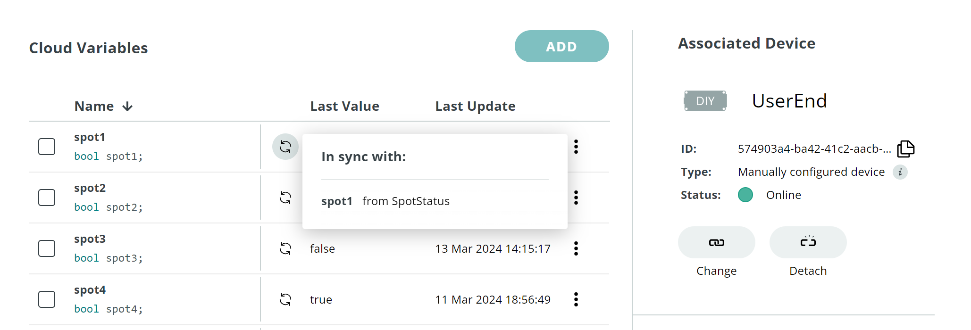Click the sync icon for spot2

tap(285, 198)
